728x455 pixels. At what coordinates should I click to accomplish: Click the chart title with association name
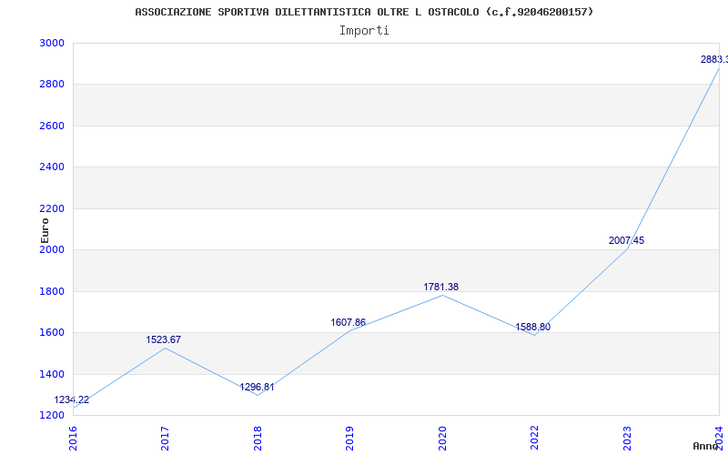pyautogui.click(x=364, y=12)
